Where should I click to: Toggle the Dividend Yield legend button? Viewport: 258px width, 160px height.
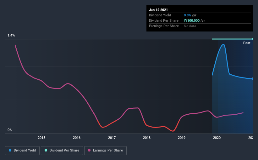[22, 151]
